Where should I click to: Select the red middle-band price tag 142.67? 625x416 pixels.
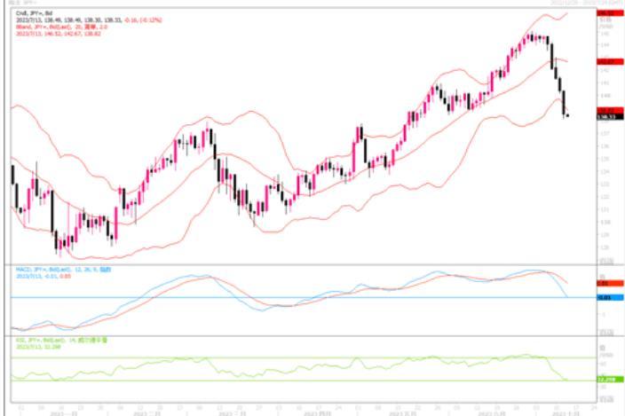606,61
